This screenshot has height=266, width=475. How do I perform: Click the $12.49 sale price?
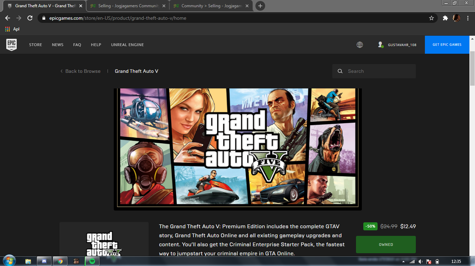click(408, 226)
